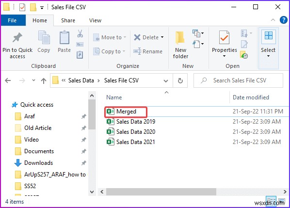Click the Properties checkmark icon
Image resolution: width=290 pixels, height=208 pixels.
click(x=225, y=37)
